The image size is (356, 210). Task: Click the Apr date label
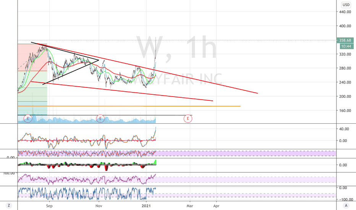click(216, 206)
